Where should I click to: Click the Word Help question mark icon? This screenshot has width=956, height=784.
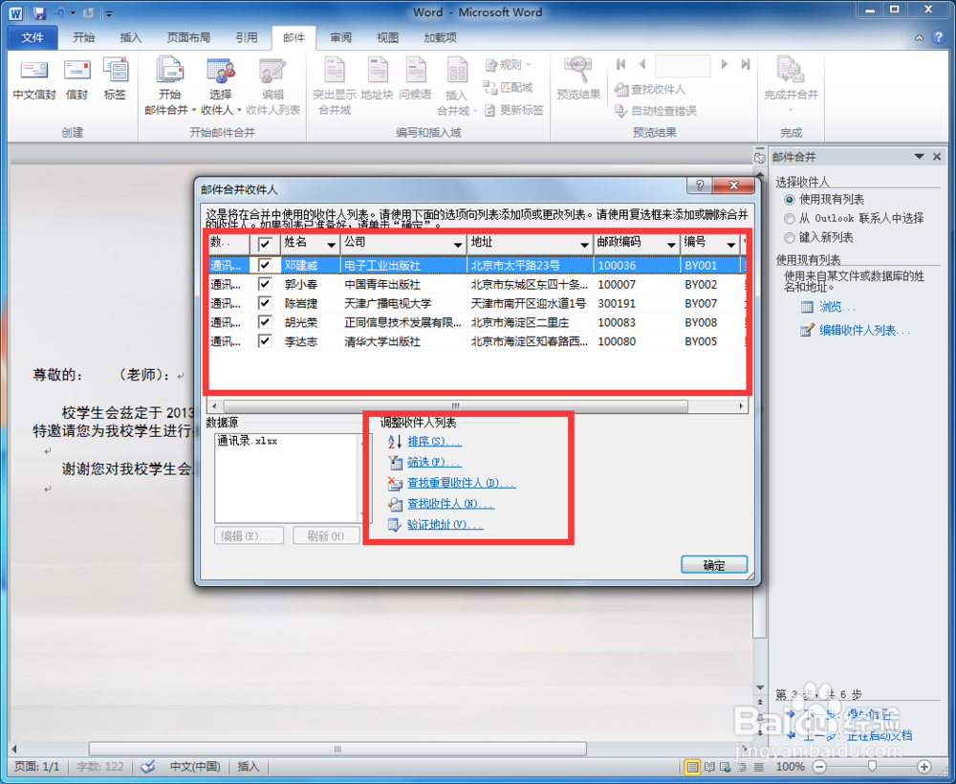(x=939, y=38)
